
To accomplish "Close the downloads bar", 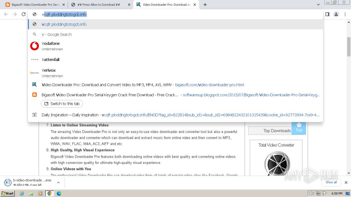I will [346, 182].
